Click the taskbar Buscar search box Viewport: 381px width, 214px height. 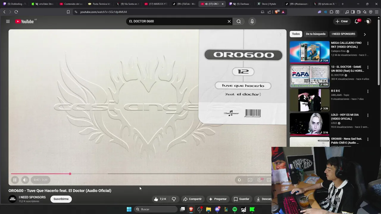pyautogui.click(x=155, y=209)
